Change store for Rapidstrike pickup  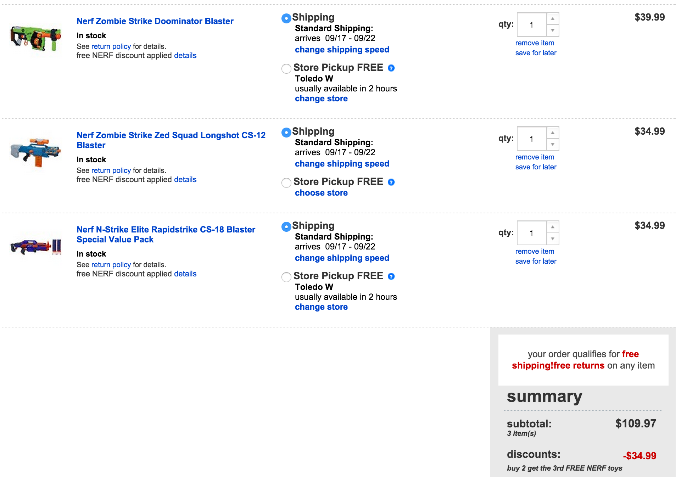pyautogui.click(x=321, y=307)
